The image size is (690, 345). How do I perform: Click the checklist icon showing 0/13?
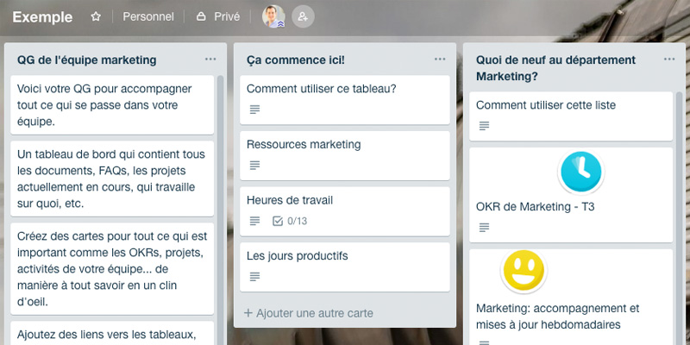click(278, 221)
